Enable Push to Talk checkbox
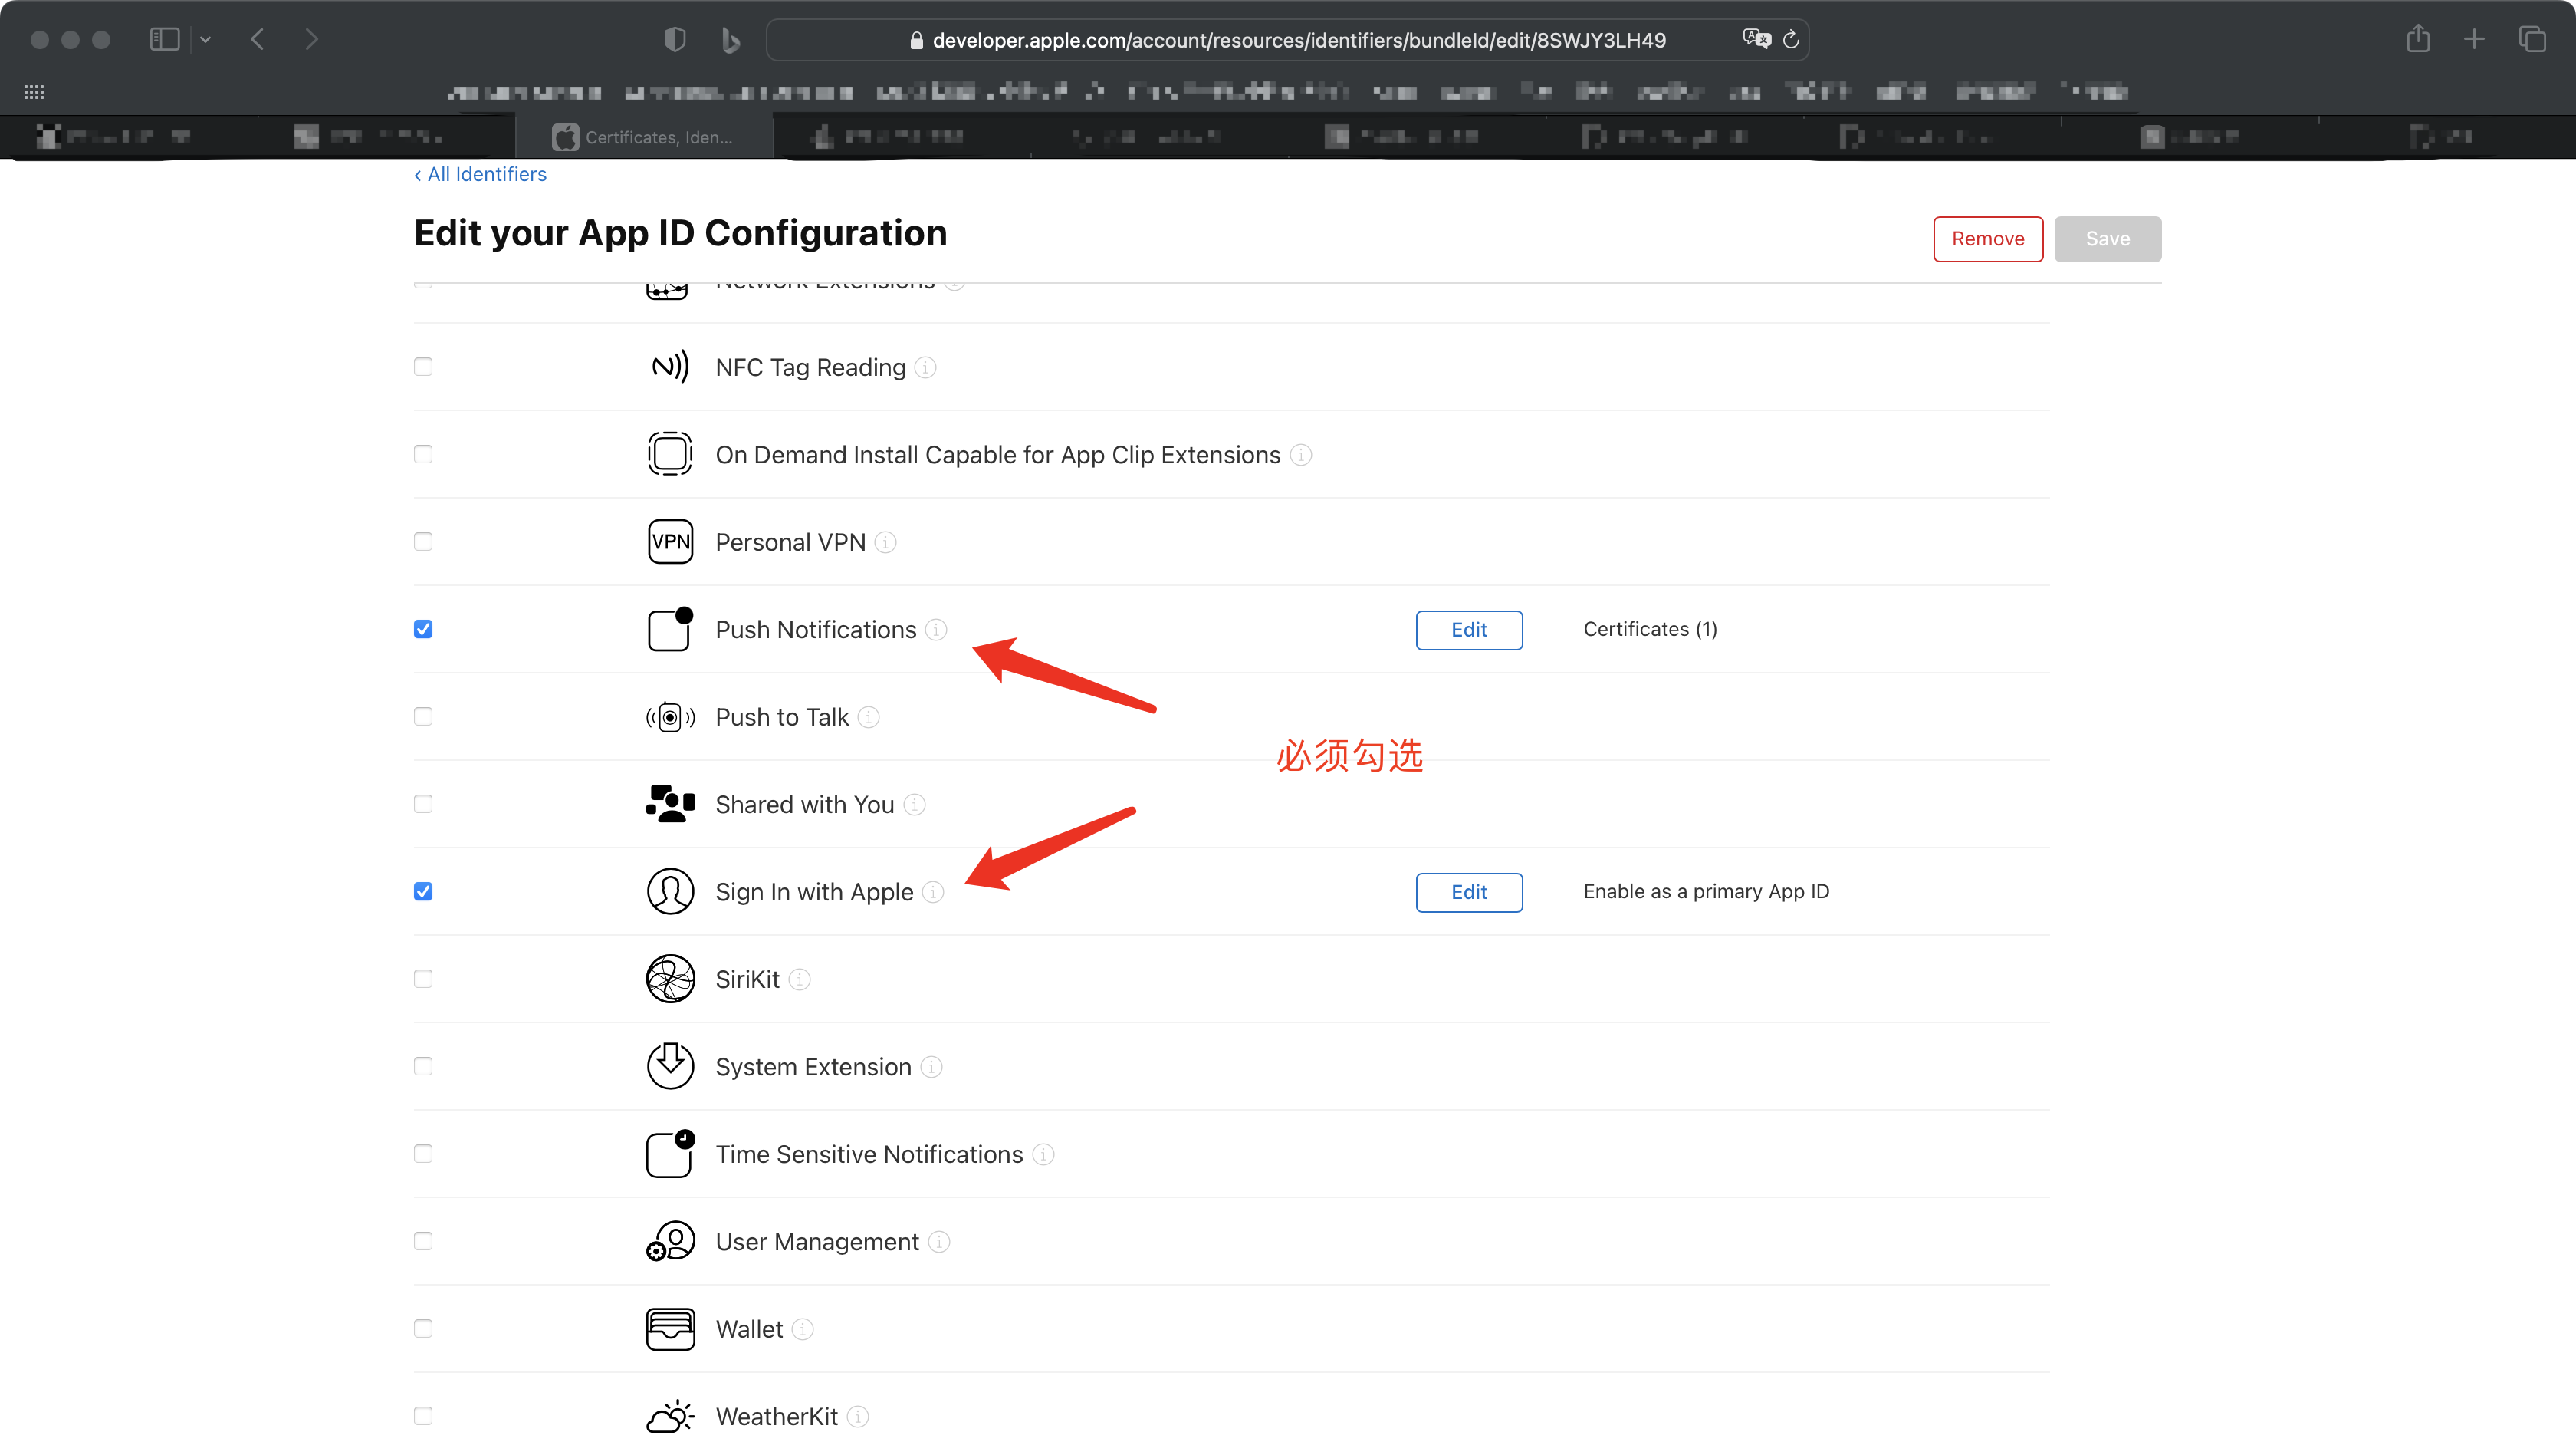This screenshot has width=2576, height=1442. 423,716
